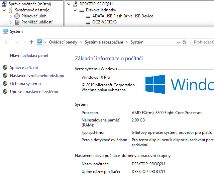
Task: Click Základní informace o počítači heading
Action: [109, 59]
